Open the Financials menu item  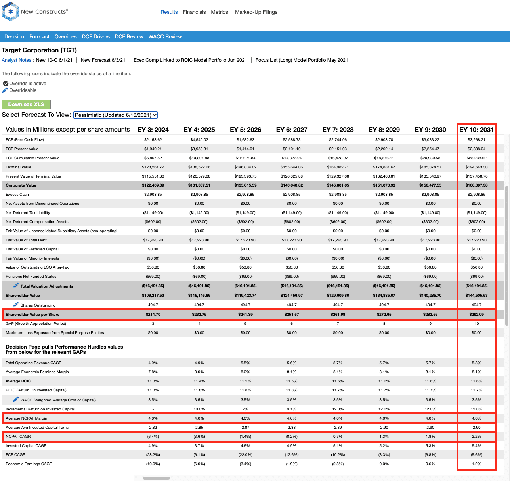tap(194, 12)
